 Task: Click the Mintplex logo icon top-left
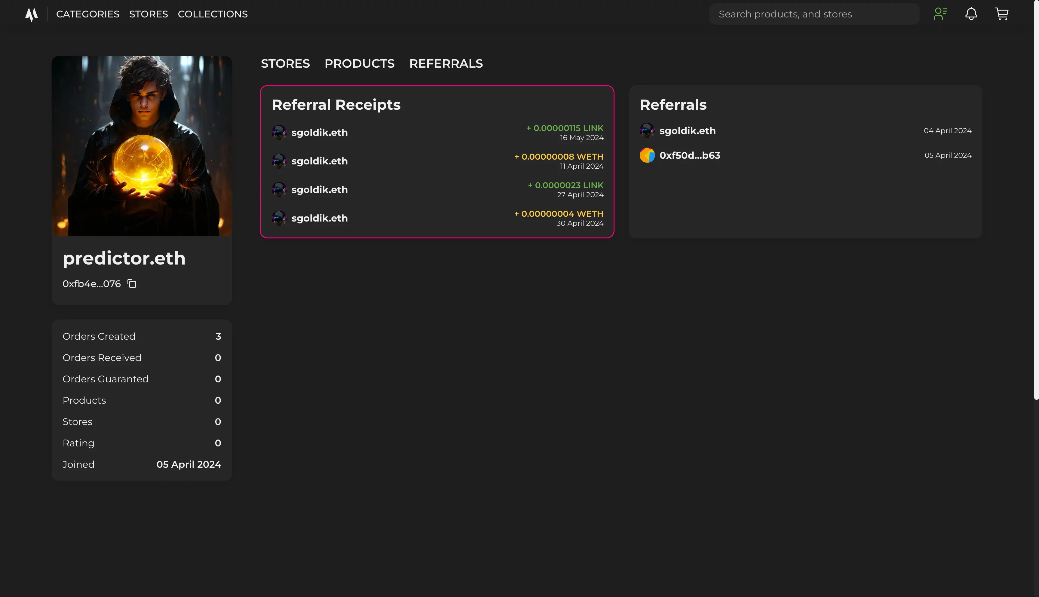31,14
